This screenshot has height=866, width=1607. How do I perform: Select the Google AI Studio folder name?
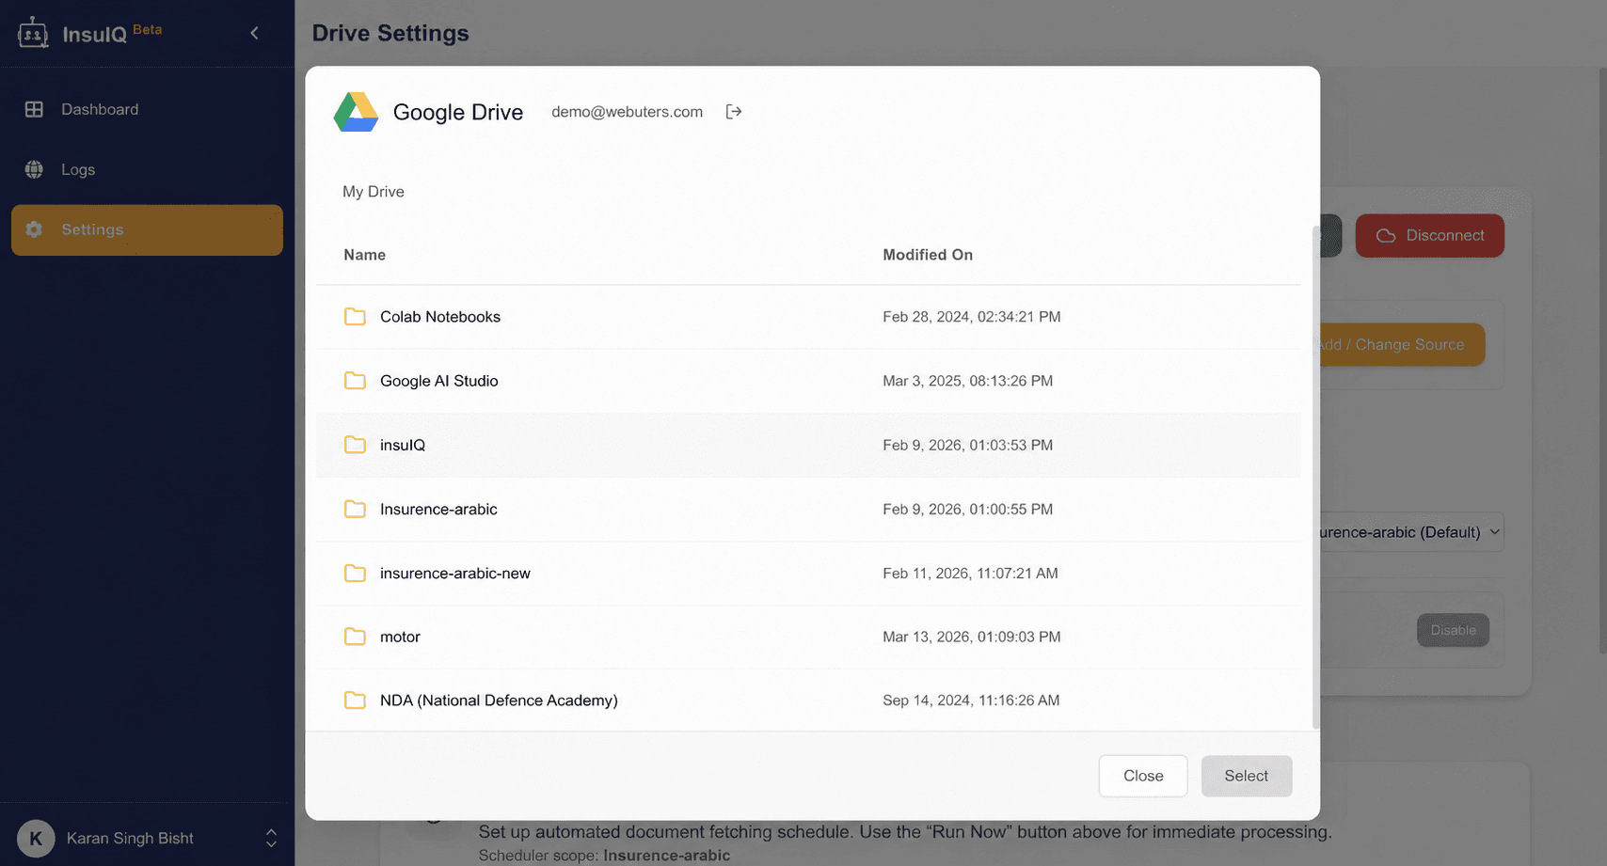tap(439, 381)
